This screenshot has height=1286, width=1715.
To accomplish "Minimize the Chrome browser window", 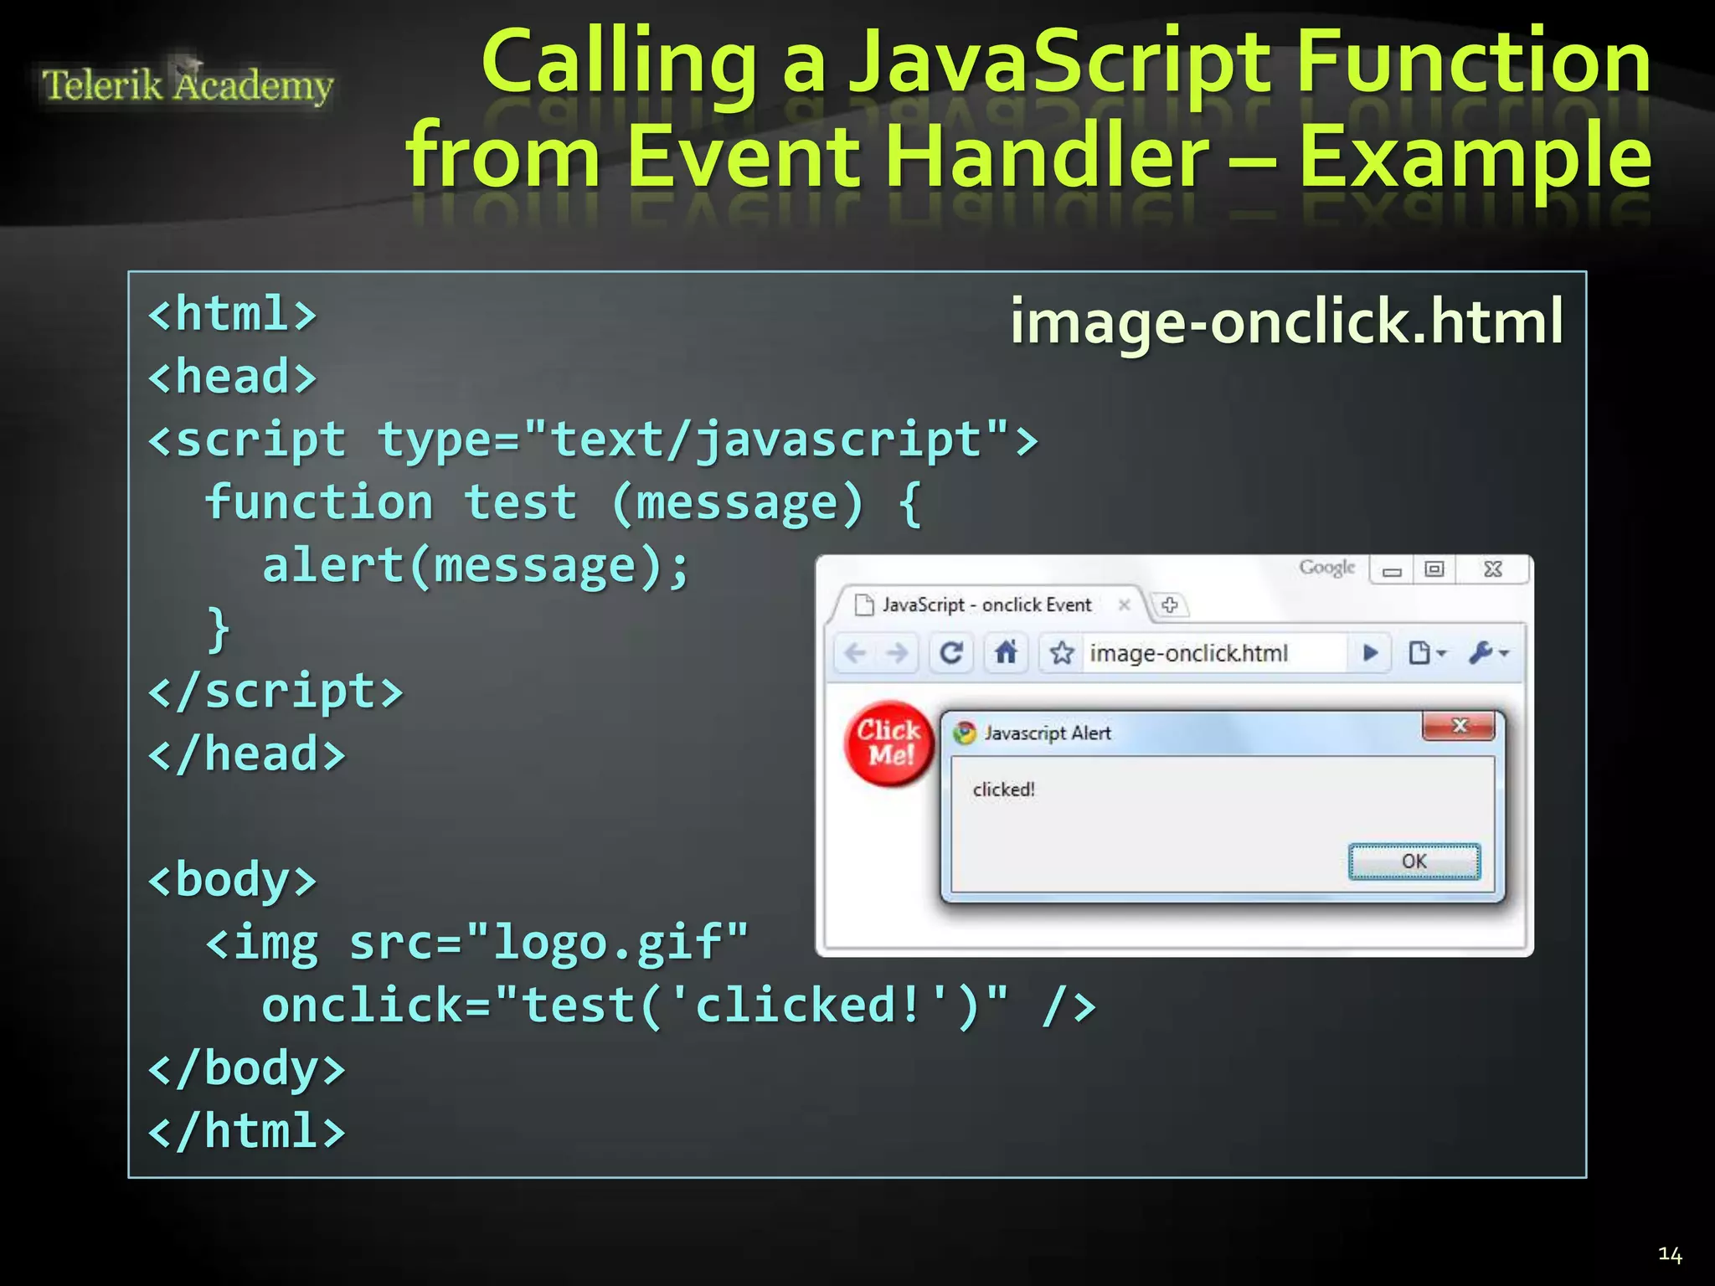I will 1392,571.
